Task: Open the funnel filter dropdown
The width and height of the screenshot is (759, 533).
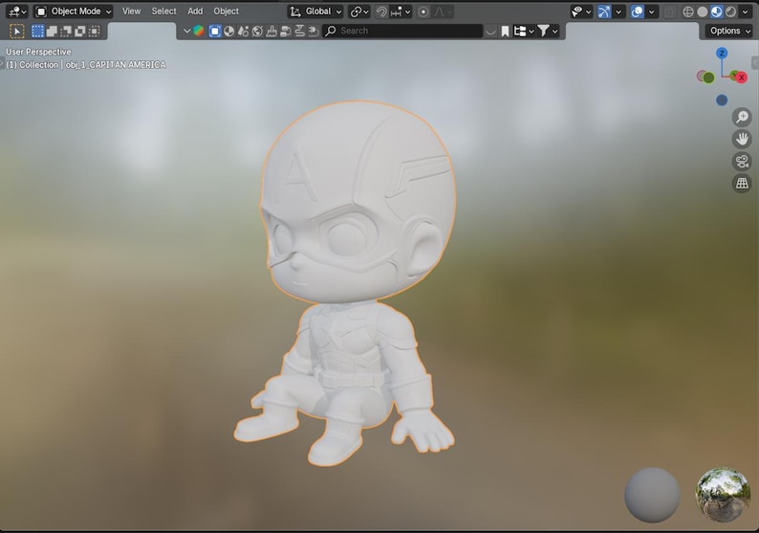Action: 548,31
